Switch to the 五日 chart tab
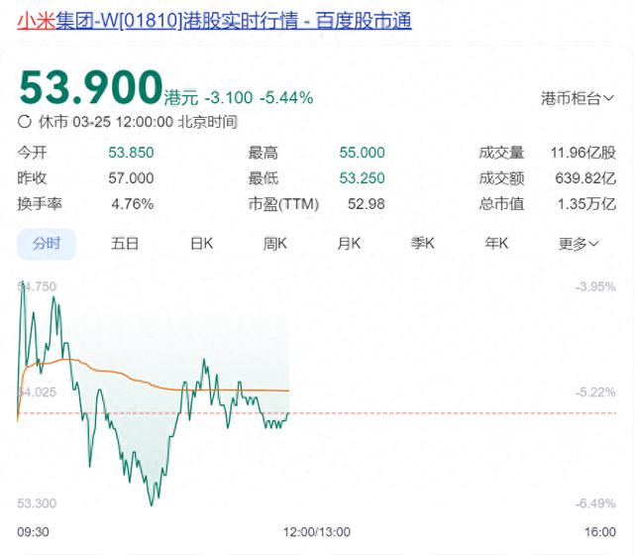This screenshot has width=634, height=555. (125, 244)
